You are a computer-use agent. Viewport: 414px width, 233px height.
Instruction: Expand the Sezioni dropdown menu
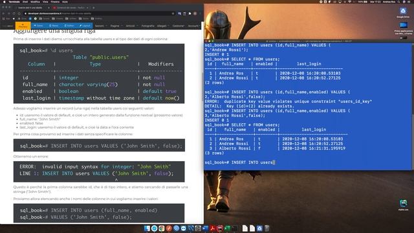point(101,26)
